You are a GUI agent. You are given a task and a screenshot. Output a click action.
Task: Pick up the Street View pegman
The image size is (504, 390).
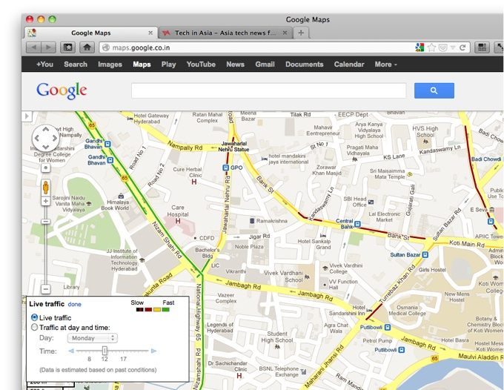46,188
